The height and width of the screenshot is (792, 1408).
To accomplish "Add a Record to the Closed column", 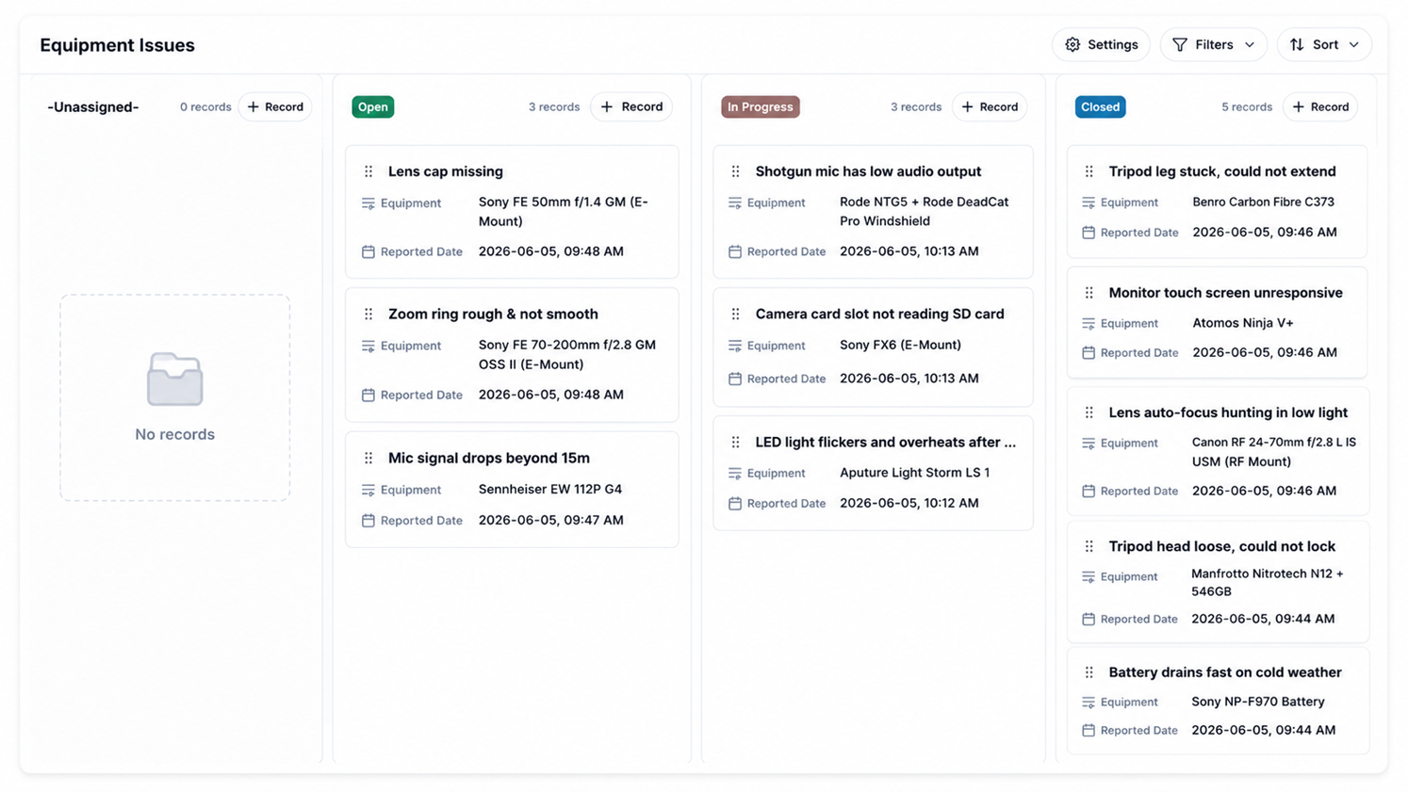I will (x=1320, y=107).
